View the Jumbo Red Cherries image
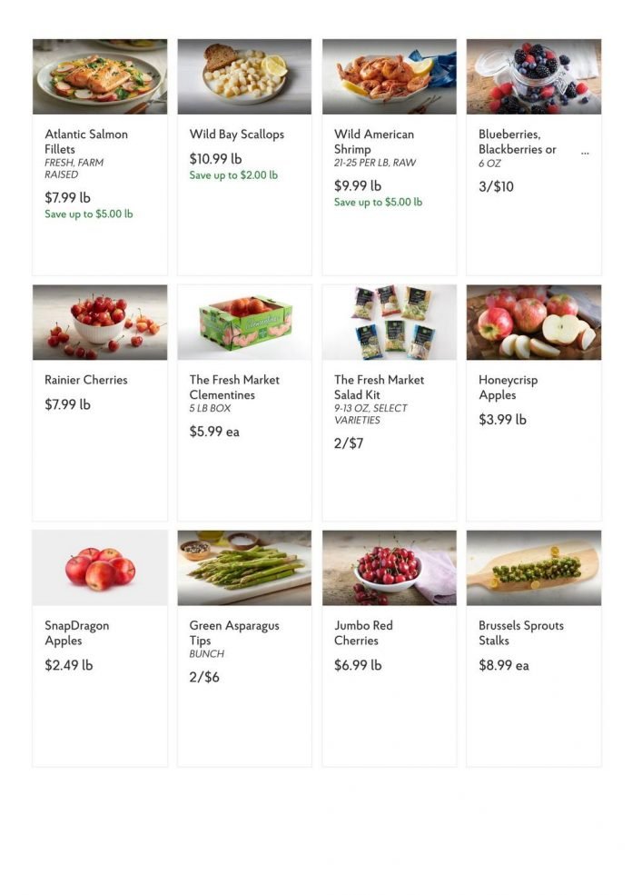Image resolution: width=632 pixels, height=895 pixels. point(390,567)
